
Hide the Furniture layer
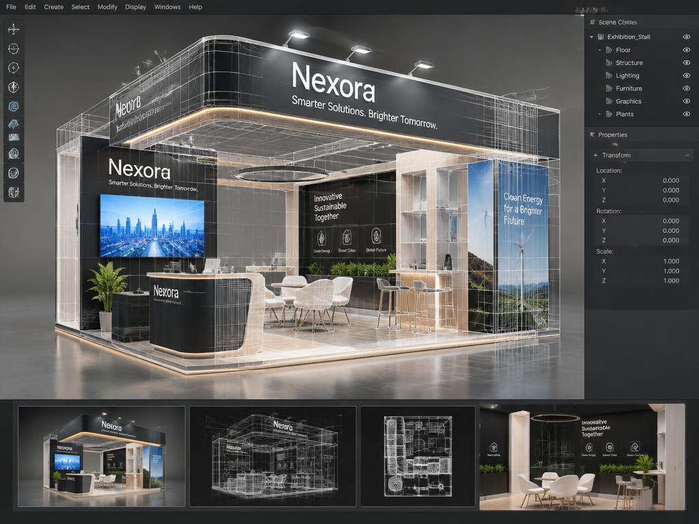pyautogui.click(x=687, y=88)
